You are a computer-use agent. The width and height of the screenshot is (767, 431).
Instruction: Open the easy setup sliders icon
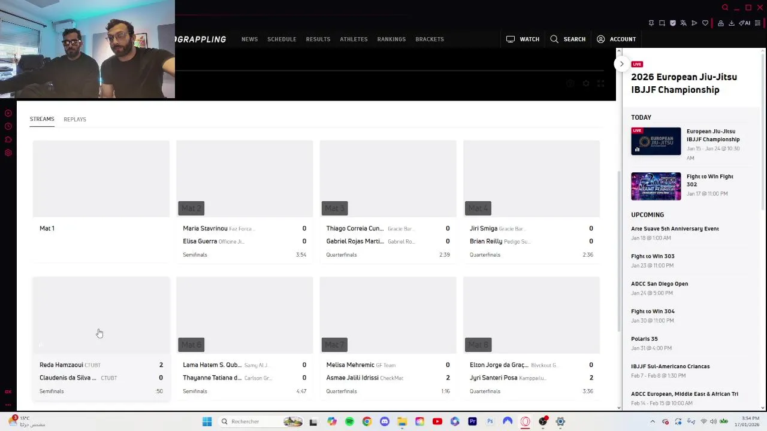757,23
